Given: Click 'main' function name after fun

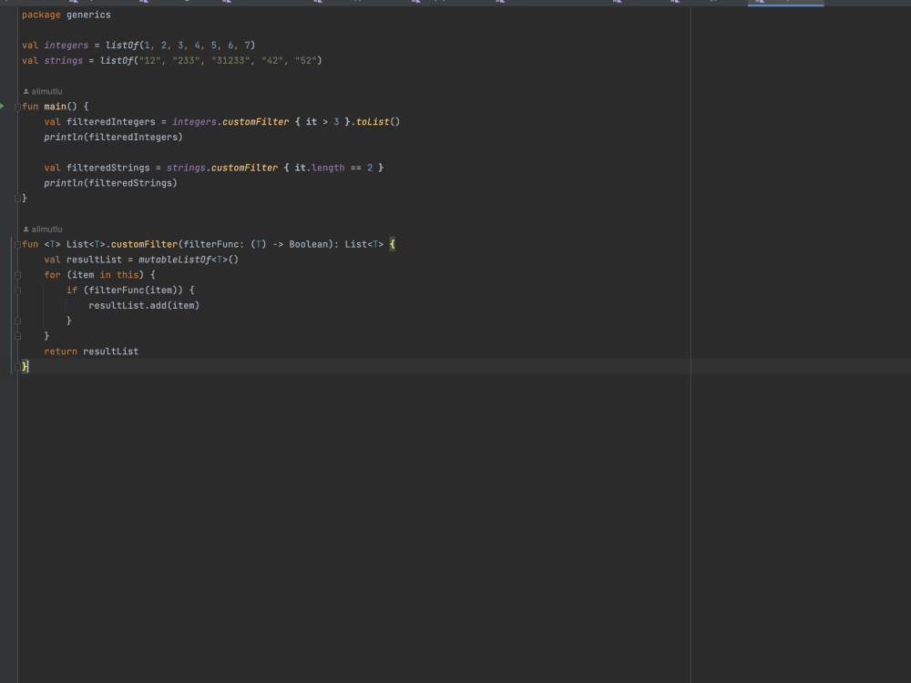Looking at the screenshot, I should 56,107.
